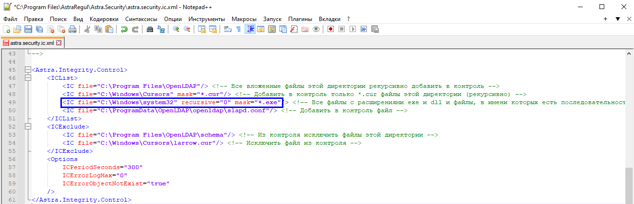634x204 pixels.
Task: Click the New file toolbar icon
Action: tap(7, 29)
